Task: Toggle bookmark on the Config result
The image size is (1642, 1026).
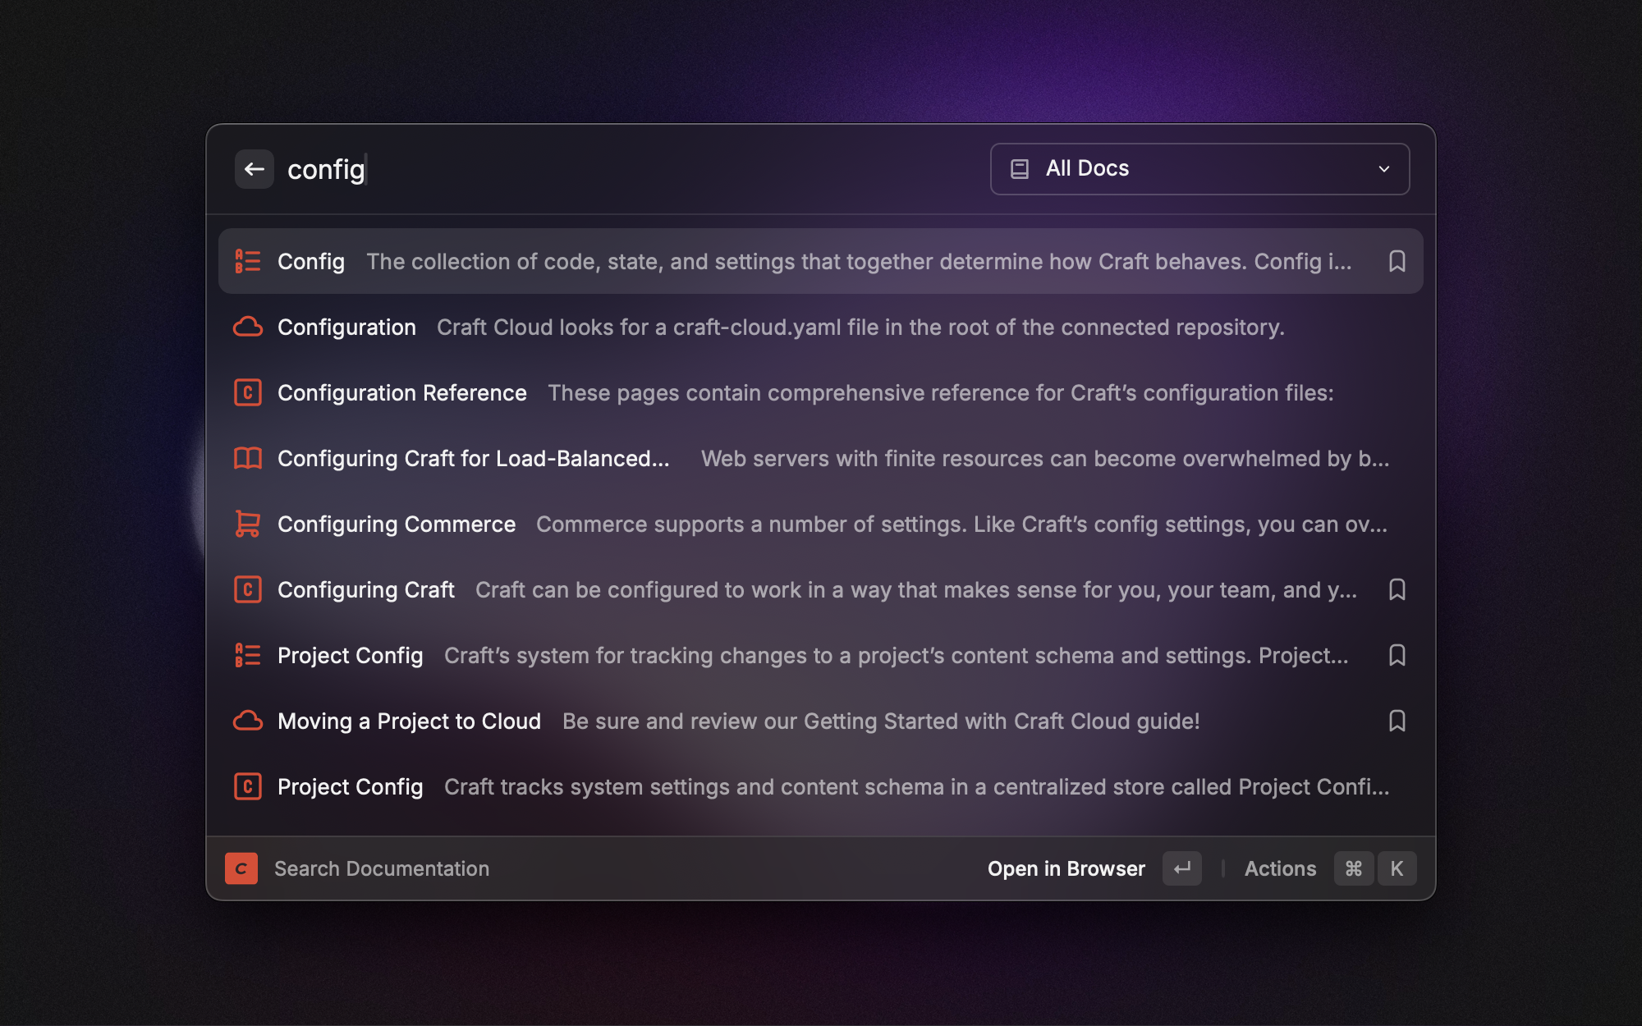Action: coord(1397,261)
